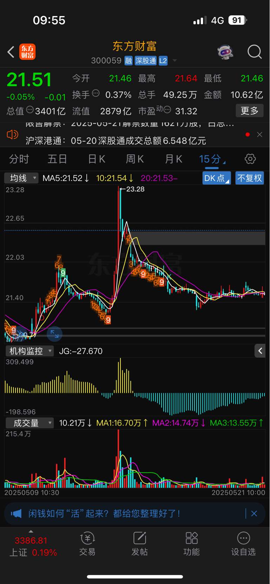Tap the magenta 20:21.53 moving average label
Viewport: 270px width, 584px height.
159,178
